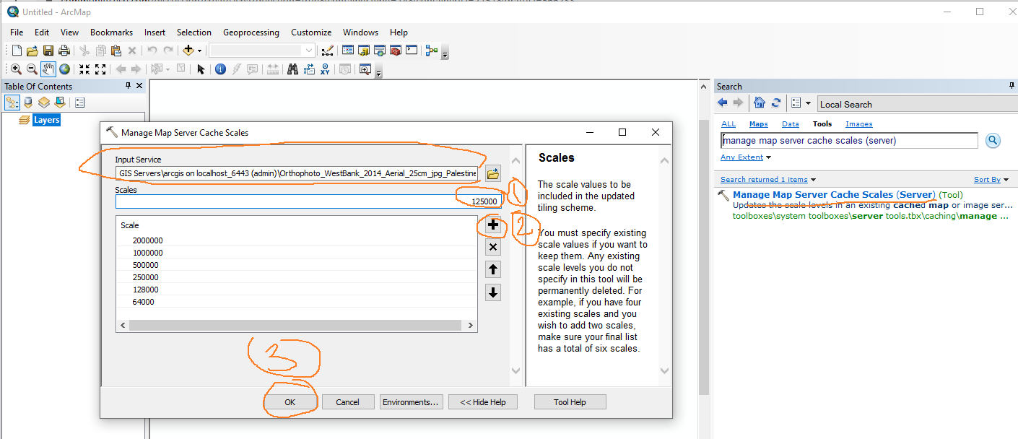Pin the Table Of Contents with Auto Hide

(x=129, y=86)
